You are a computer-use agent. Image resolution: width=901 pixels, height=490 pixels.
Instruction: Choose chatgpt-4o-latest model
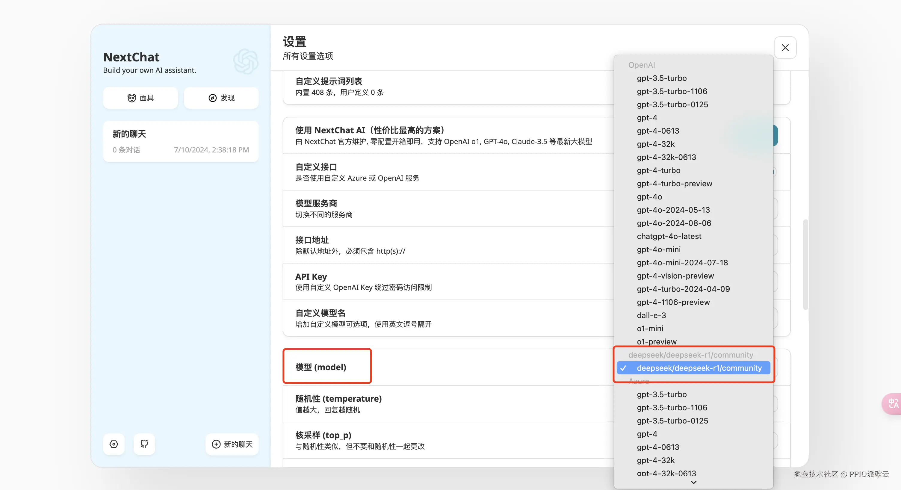pyautogui.click(x=669, y=236)
